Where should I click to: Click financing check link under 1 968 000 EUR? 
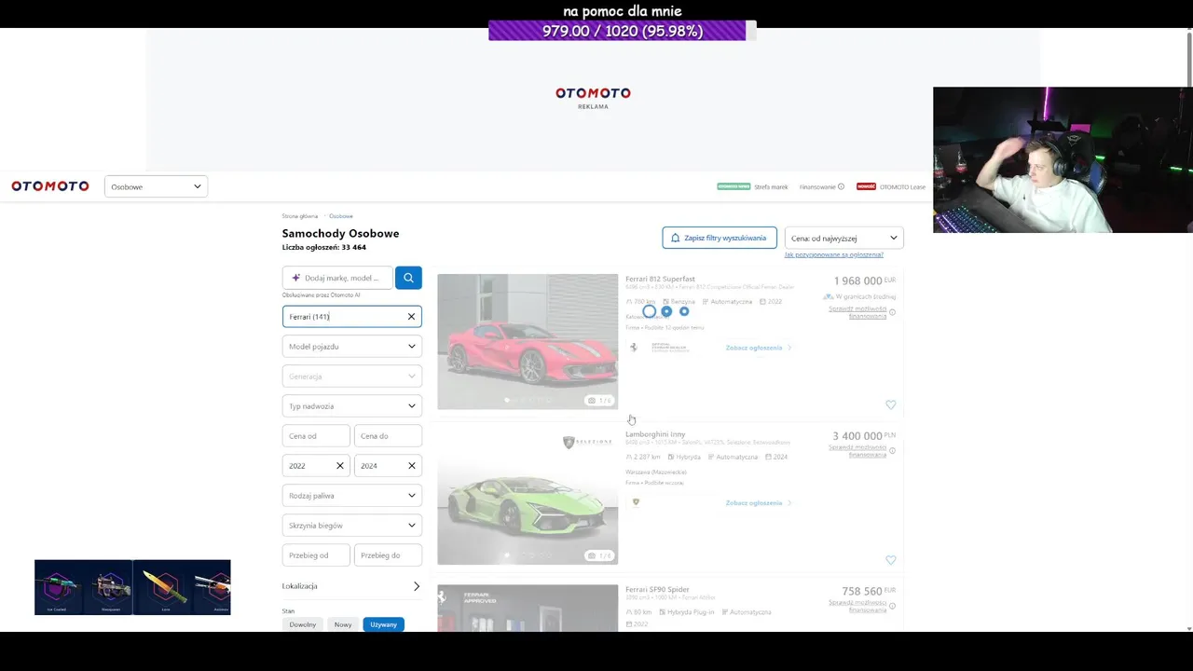857,312
